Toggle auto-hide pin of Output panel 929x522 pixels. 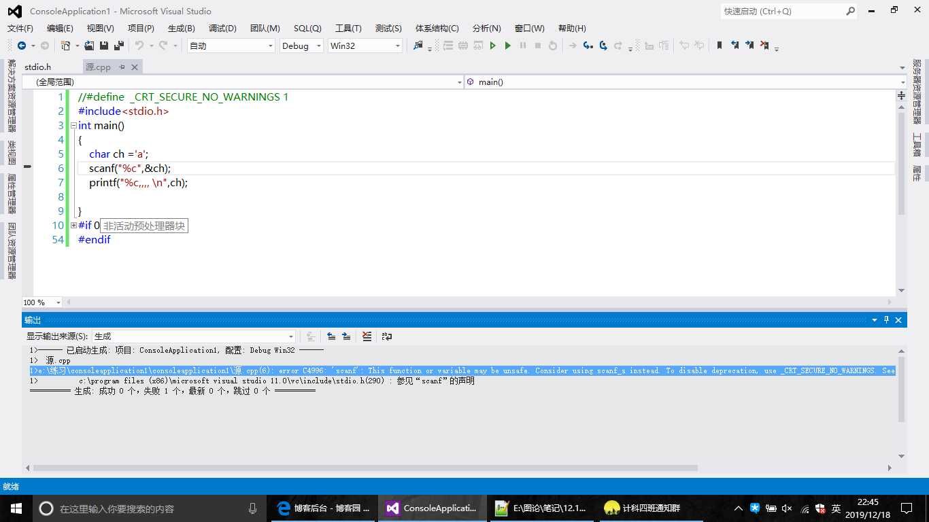tap(886, 319)
